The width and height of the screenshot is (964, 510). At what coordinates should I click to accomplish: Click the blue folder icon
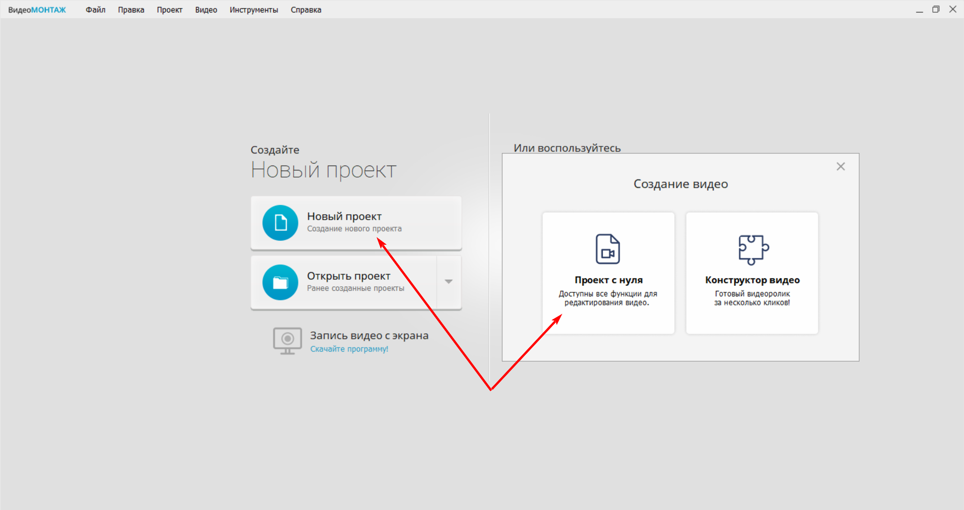(280, 282)
